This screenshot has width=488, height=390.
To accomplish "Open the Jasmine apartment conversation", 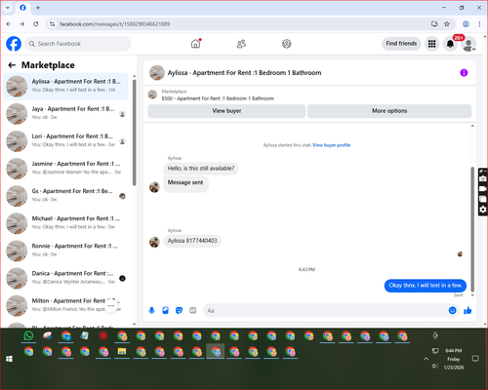I will click(x=66, y=169).
